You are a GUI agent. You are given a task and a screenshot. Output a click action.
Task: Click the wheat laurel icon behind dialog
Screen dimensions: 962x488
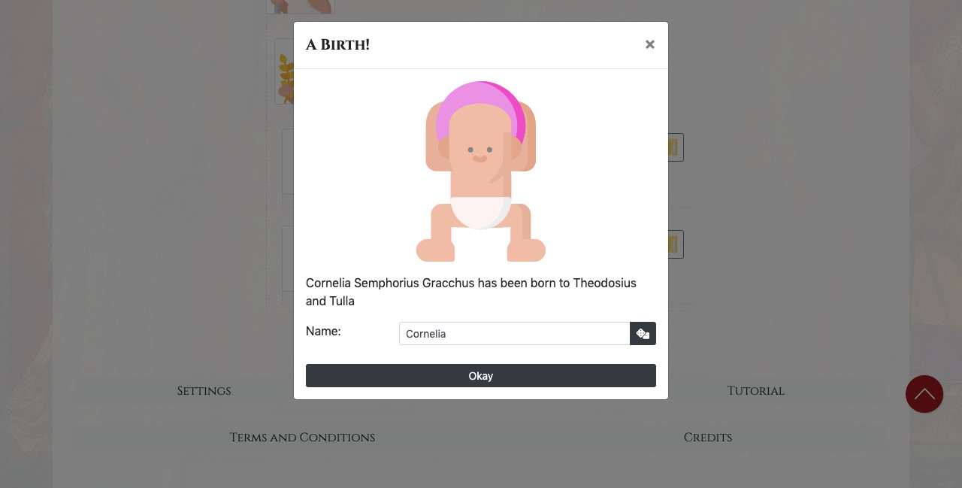[x=285, y=71]
